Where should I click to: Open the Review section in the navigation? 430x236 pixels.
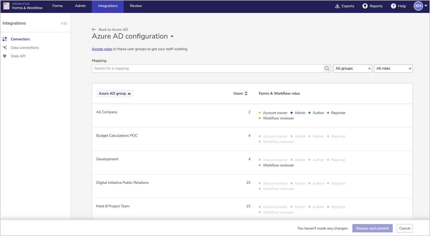pyautogui.click(x=136, y=6)
